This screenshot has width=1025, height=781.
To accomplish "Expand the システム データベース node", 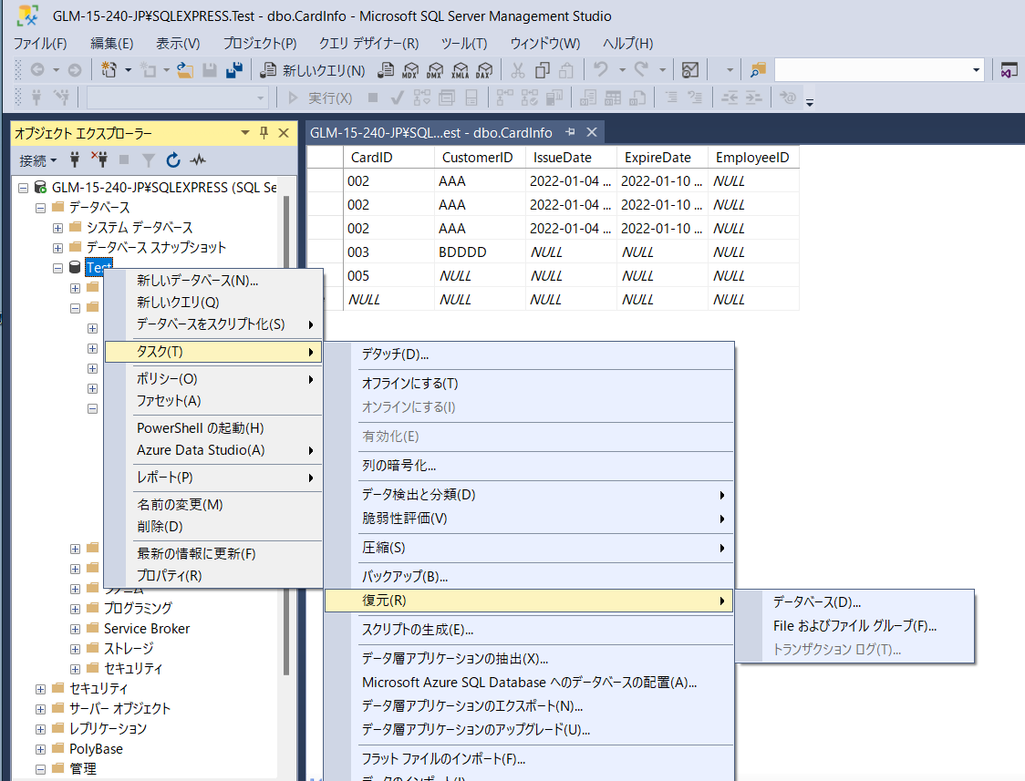I will coord(58,229).
